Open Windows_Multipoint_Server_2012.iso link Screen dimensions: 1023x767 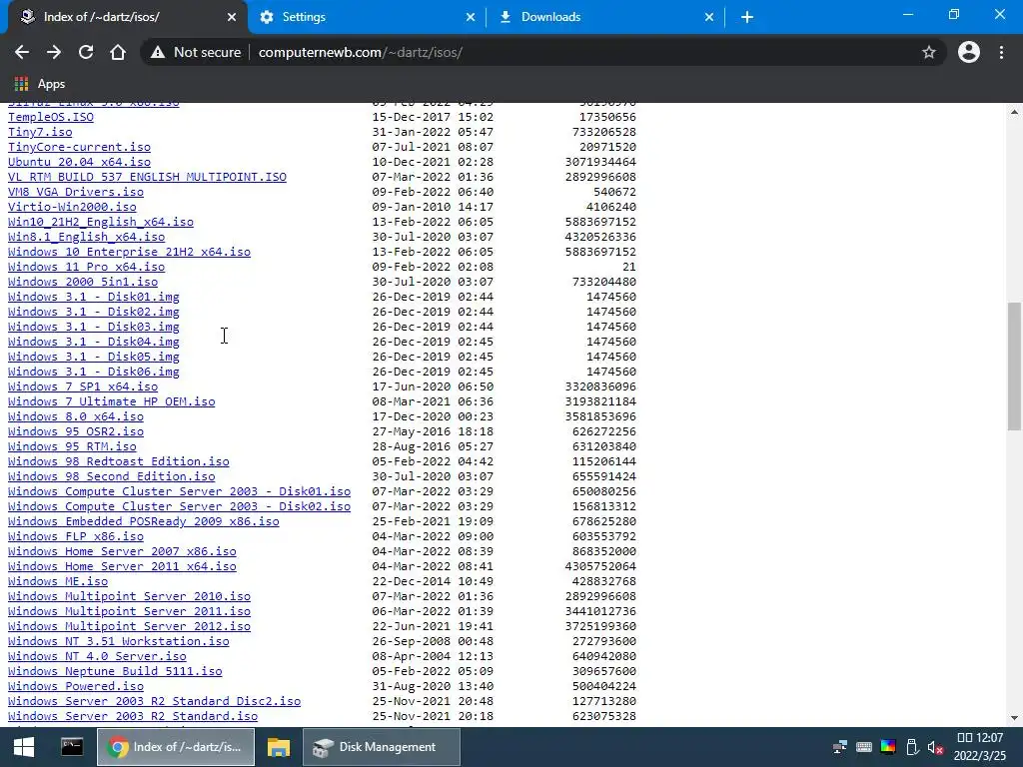click(x=129, y=627)
